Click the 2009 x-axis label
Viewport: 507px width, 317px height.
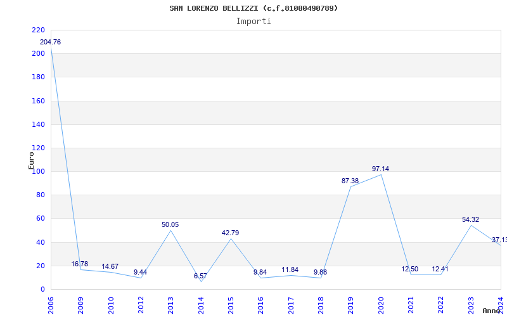(x=81, y=306)
